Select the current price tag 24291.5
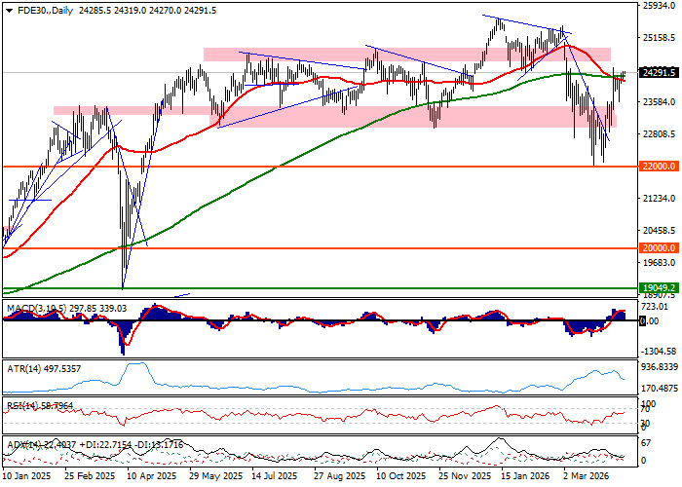 tap(660, 72)
